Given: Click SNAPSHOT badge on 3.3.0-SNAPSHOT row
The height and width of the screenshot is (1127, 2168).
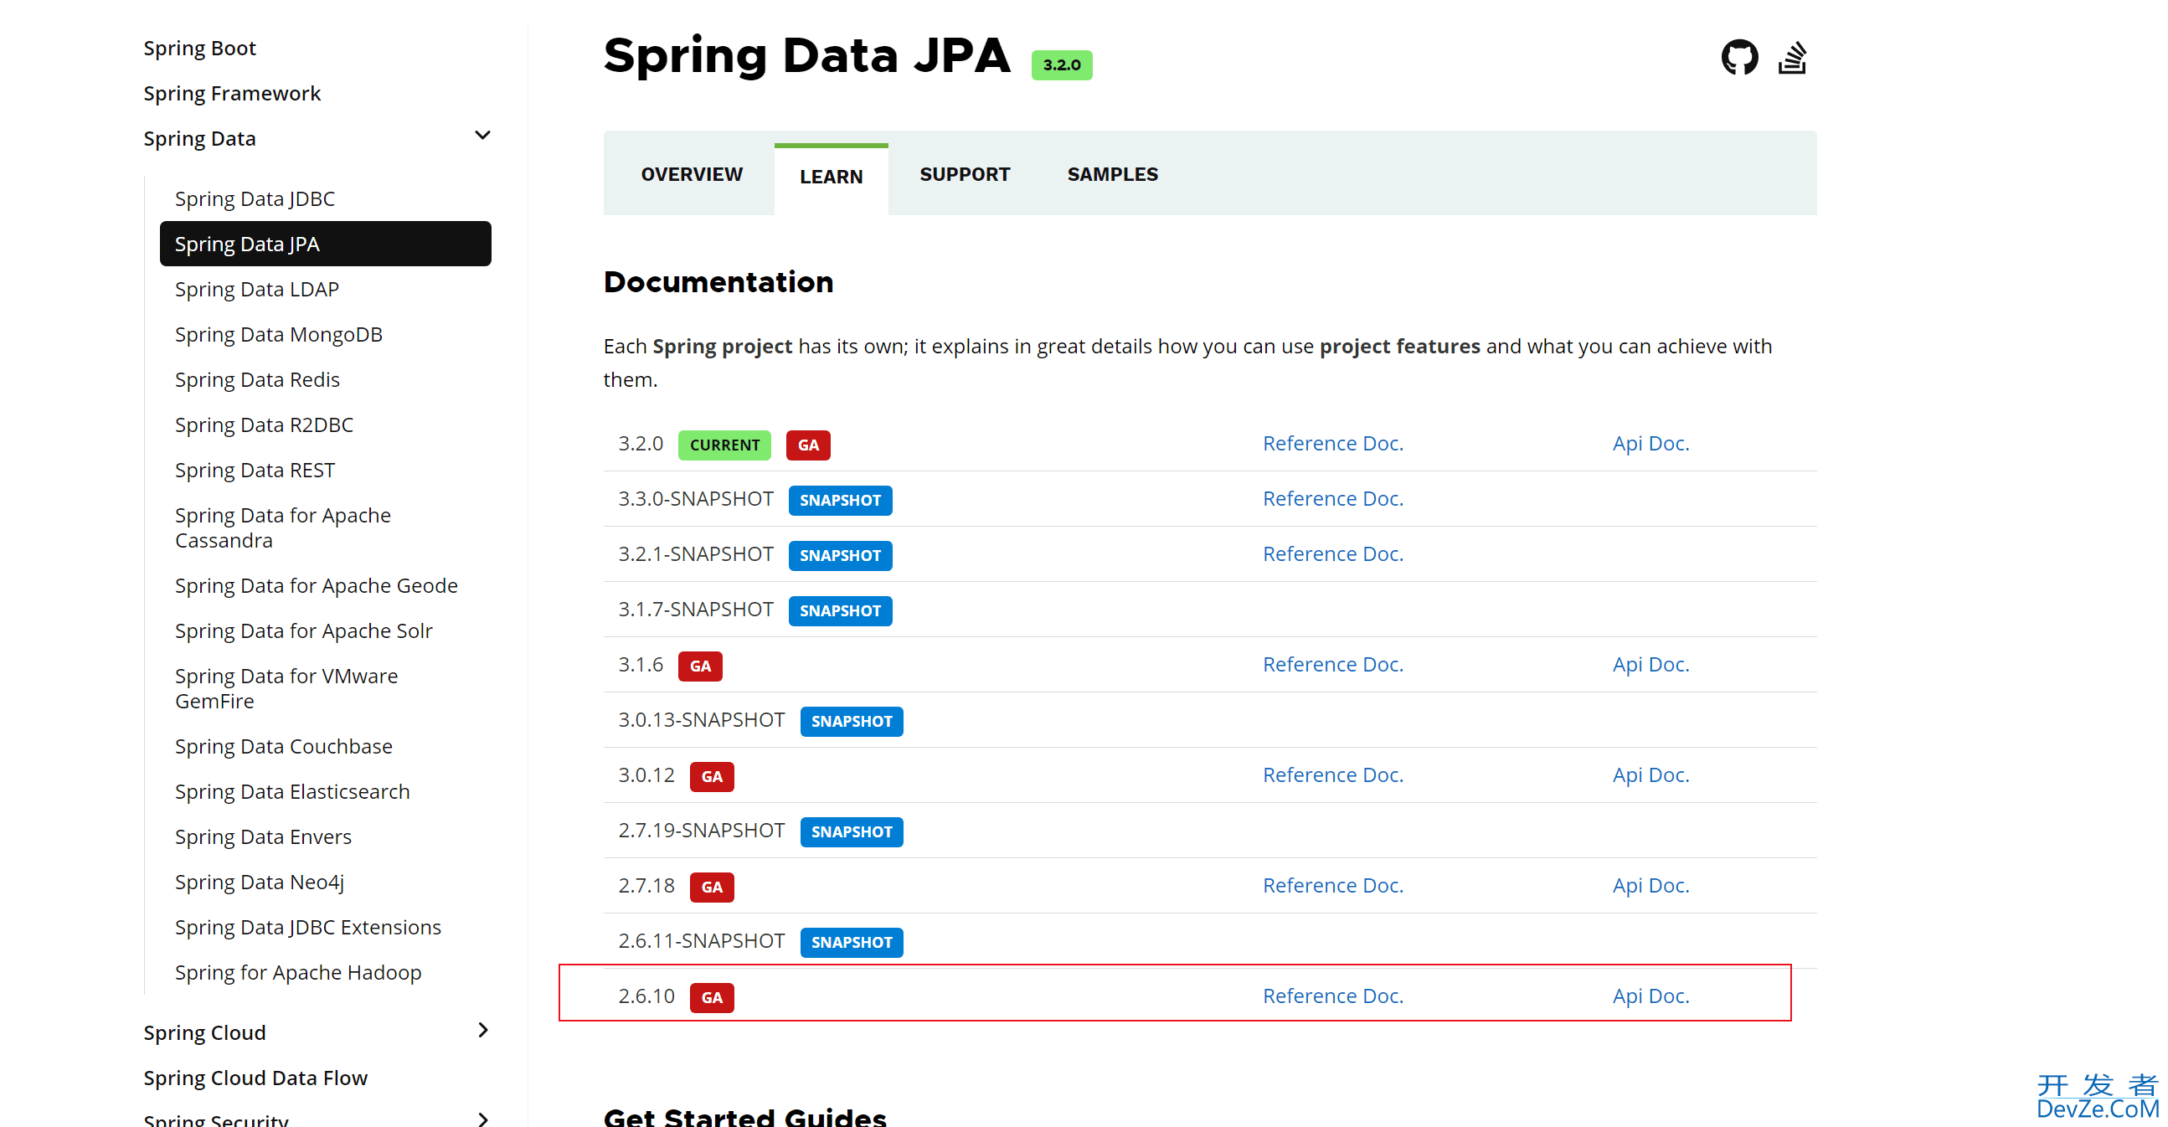Looking at the screenshot, I should [840, 501].
